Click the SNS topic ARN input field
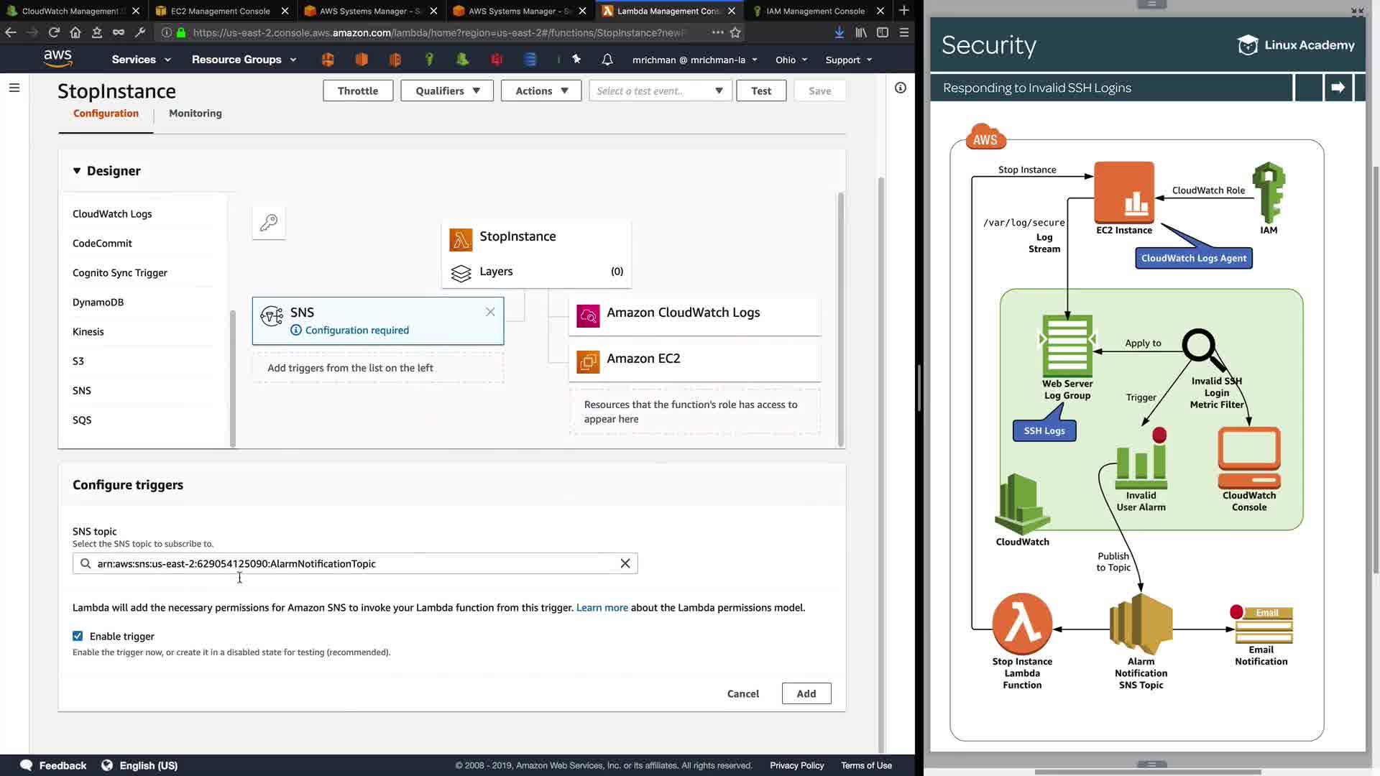This screenshot has width=1380, height=776. 352,563
